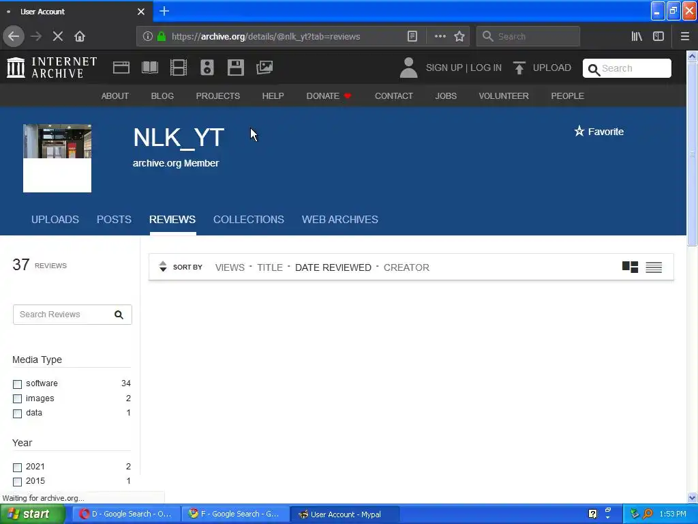
Task: Bookmark this page with the star icon
Action: pyautogui.click(x=459, y=36)
